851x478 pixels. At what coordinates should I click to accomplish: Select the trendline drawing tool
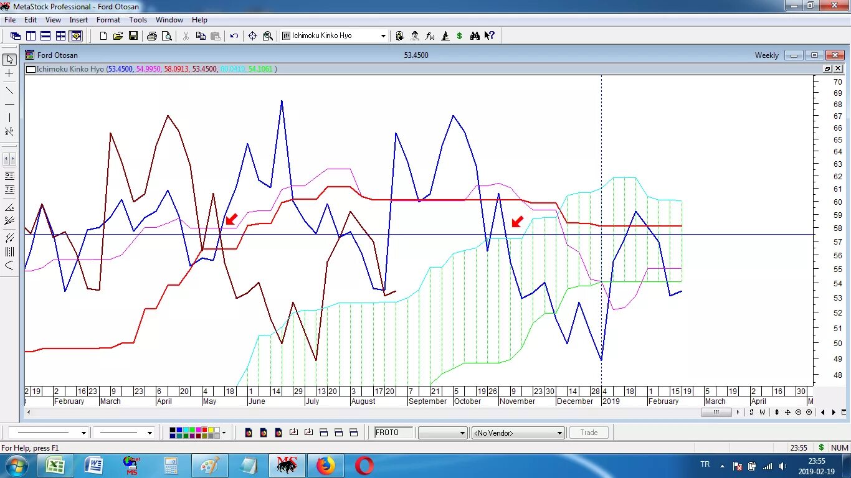(x=9, y=90)
